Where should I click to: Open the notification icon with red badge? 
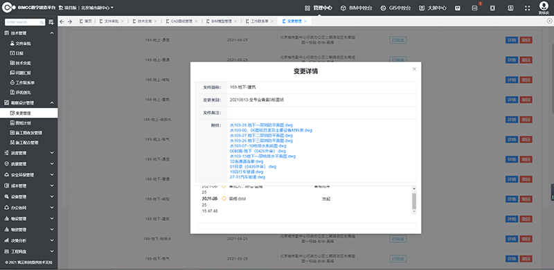[x=475, y=8]
